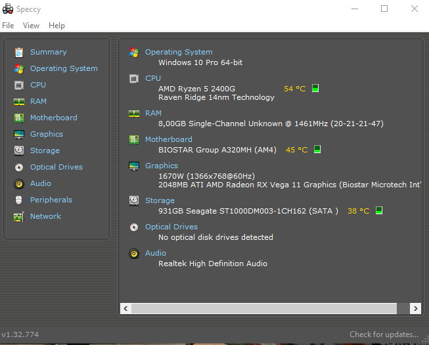Image resolution: width=429 pixels, height=345 pixels.
Task: Go to Operating System section in sidebar
Action: pos(64,68)
